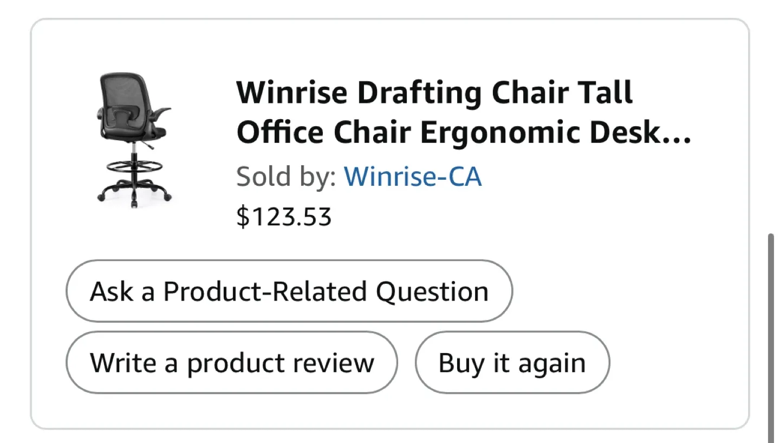Screen dimensions: 780x443
Task: Click the Buy it again button
Action: [512, 362]
